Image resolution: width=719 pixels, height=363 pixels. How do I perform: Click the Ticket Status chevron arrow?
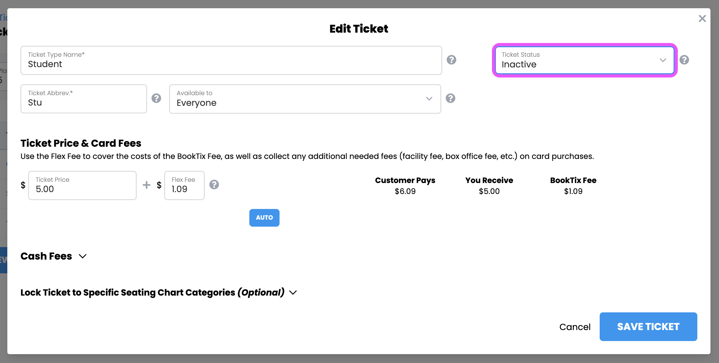pyautogui.click(x=663, y=60)
